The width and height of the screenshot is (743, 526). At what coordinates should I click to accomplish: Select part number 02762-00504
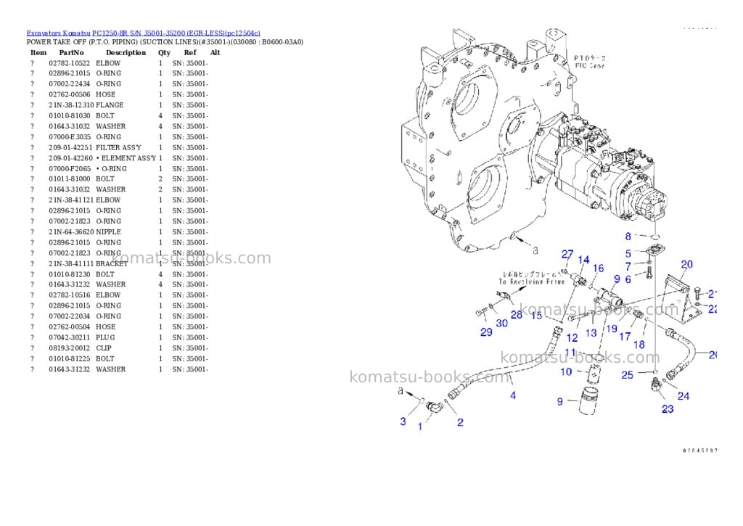point(69,326)
